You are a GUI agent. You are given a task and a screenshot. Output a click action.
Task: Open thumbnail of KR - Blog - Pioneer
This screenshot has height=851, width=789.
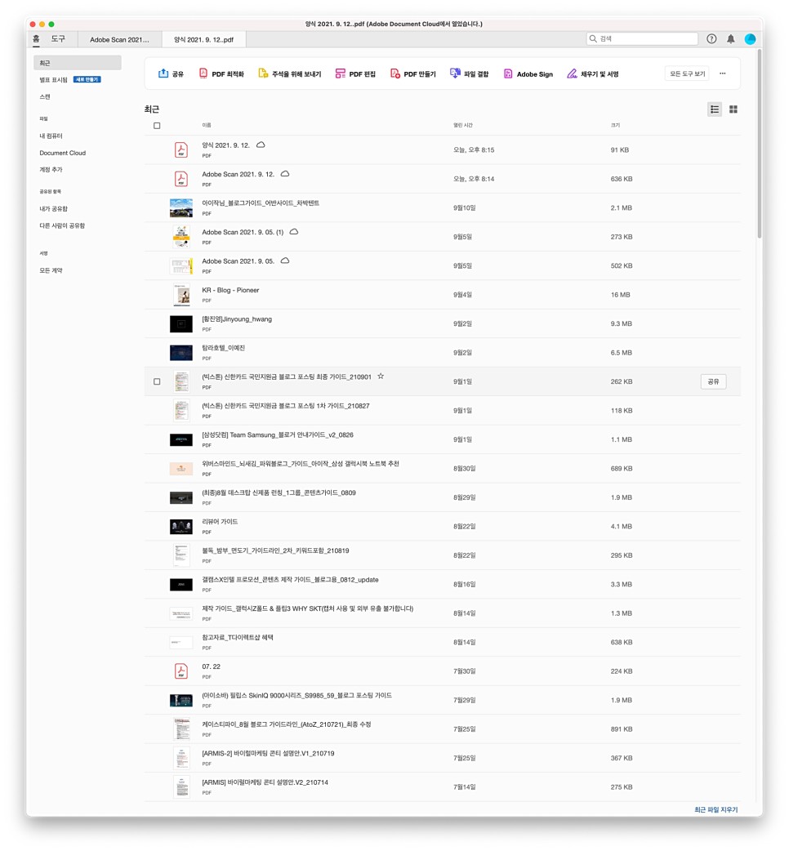coord(181,295)
